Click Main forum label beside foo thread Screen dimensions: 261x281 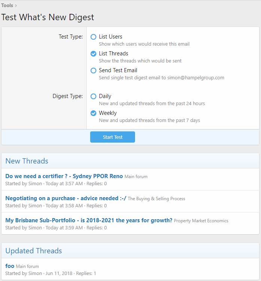pos(27,266)
